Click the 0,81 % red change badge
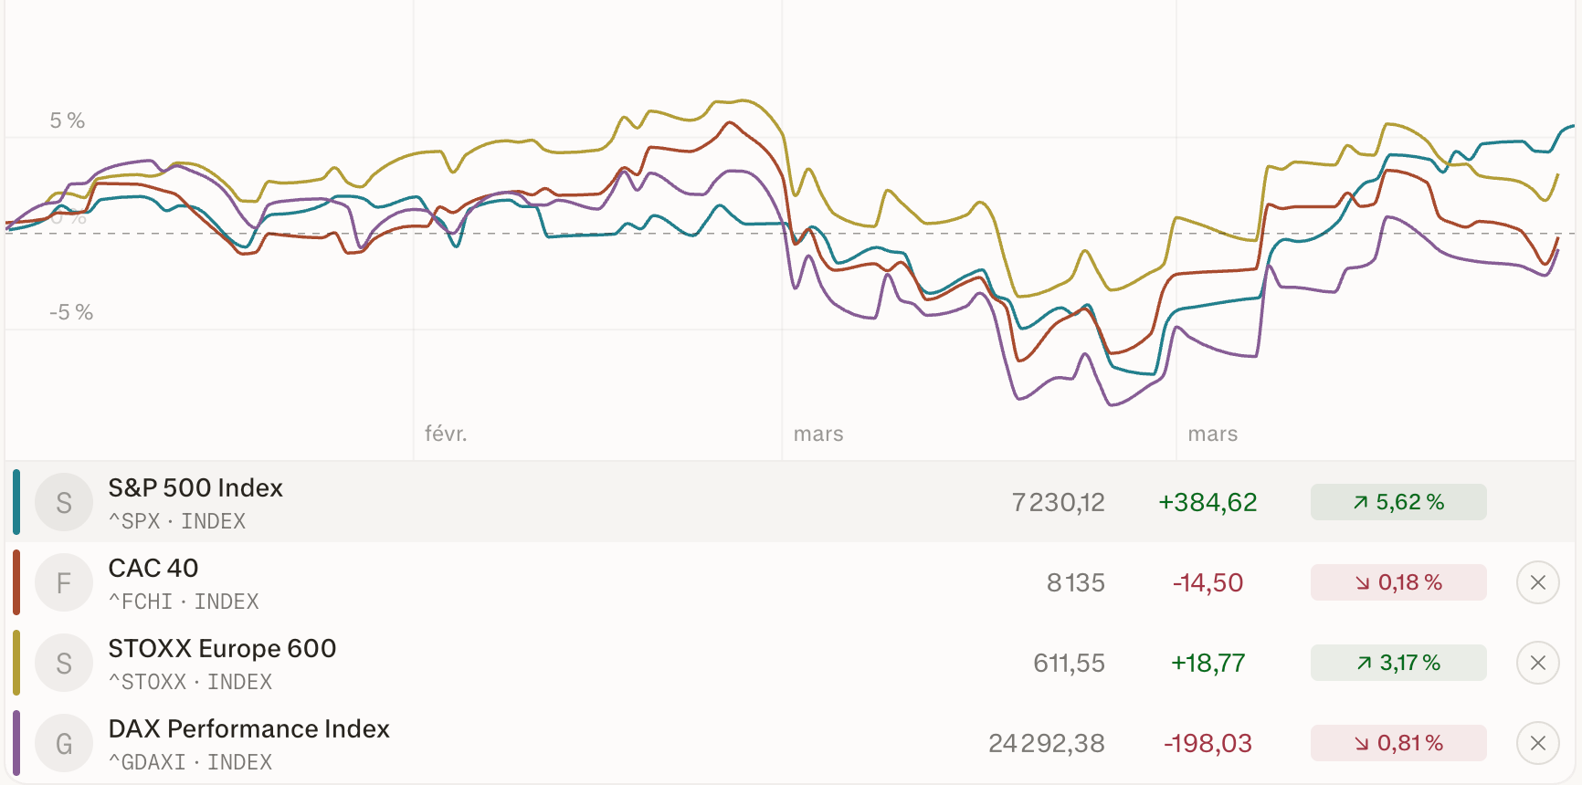The width and height of the screenshot is (1582, 785). point(1398,743)
